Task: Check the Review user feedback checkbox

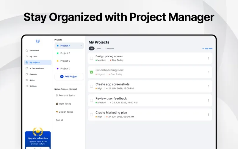Action: point(92,100)
